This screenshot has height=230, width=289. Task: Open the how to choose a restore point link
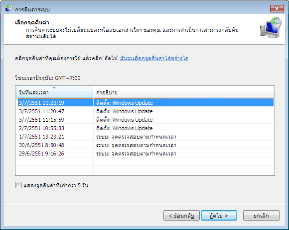(x=154, y=59)
